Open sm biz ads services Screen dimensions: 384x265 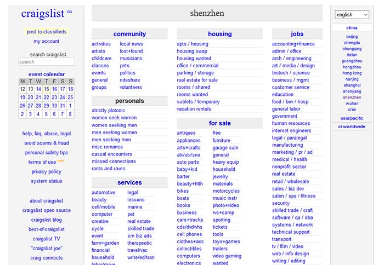click(139, 236)
